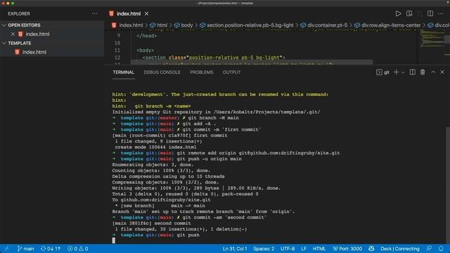Close the index.html editor tab
Image resolution: width=450 pixels, height=253 pixels.
(x=147, y=13)
